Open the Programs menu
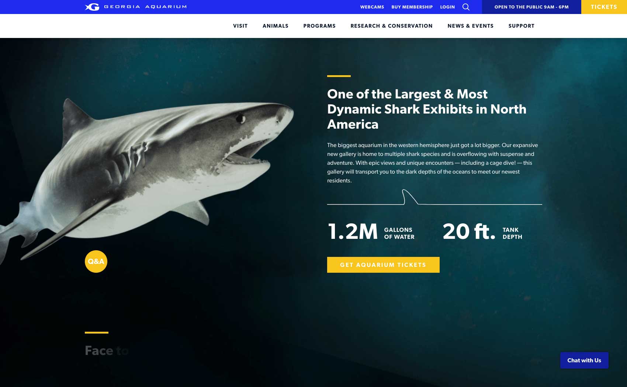The height and width of the screenshot is (387, 627). [x=319, y=26]
